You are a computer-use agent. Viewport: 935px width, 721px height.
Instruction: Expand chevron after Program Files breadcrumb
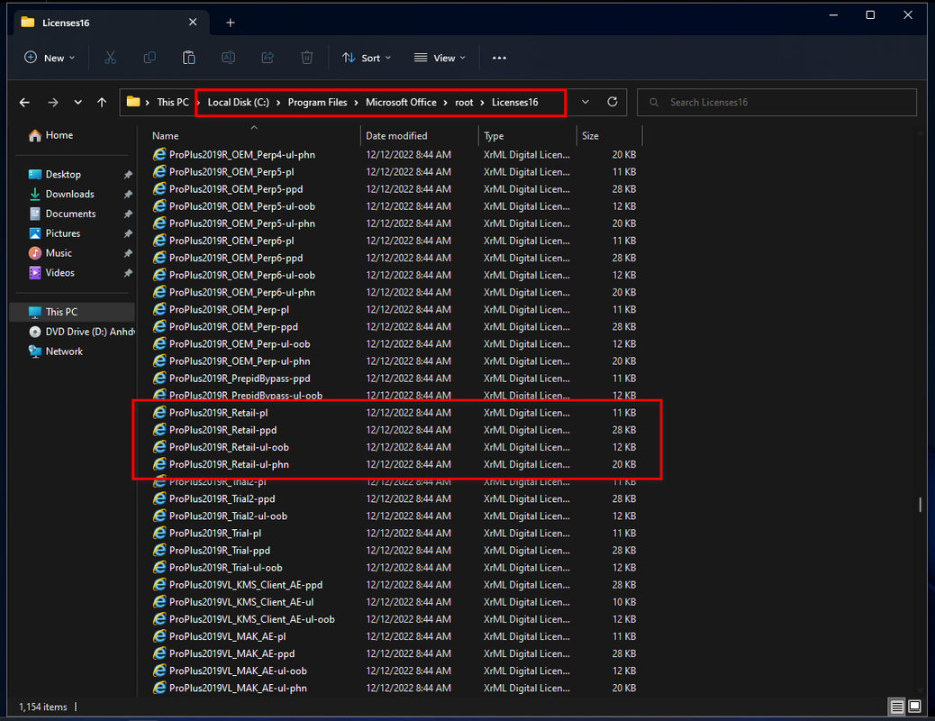point(357,103)
